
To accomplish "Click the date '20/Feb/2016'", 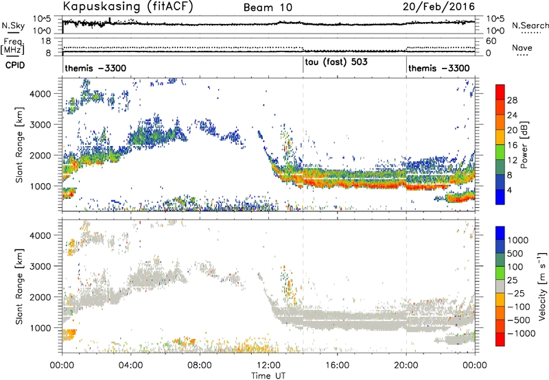I will [439, 7].
